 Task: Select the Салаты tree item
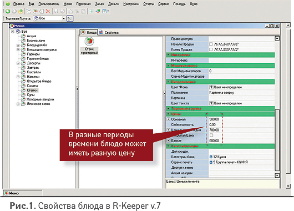[32, 86]
